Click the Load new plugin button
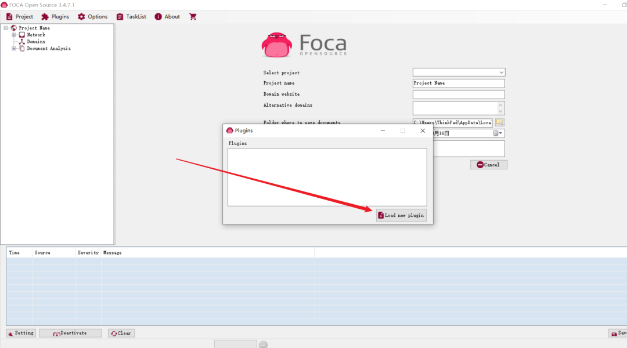The image size is (627, 348). 401,215
